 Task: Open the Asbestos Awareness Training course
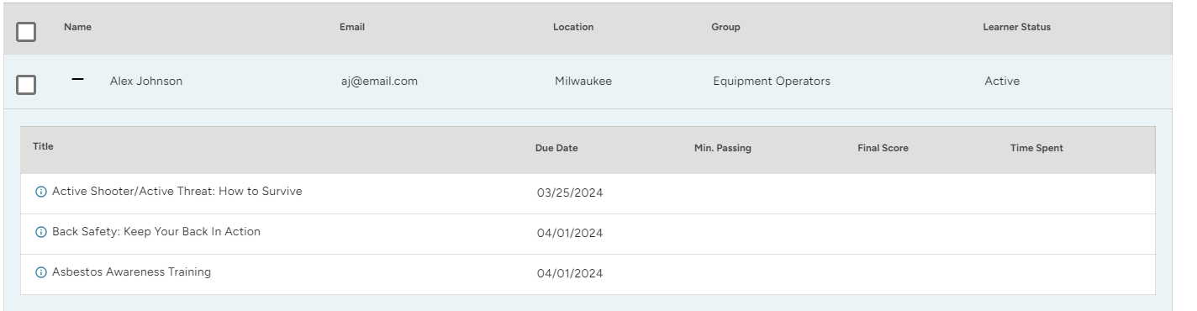pyautogui.click(x=132, y=272)
